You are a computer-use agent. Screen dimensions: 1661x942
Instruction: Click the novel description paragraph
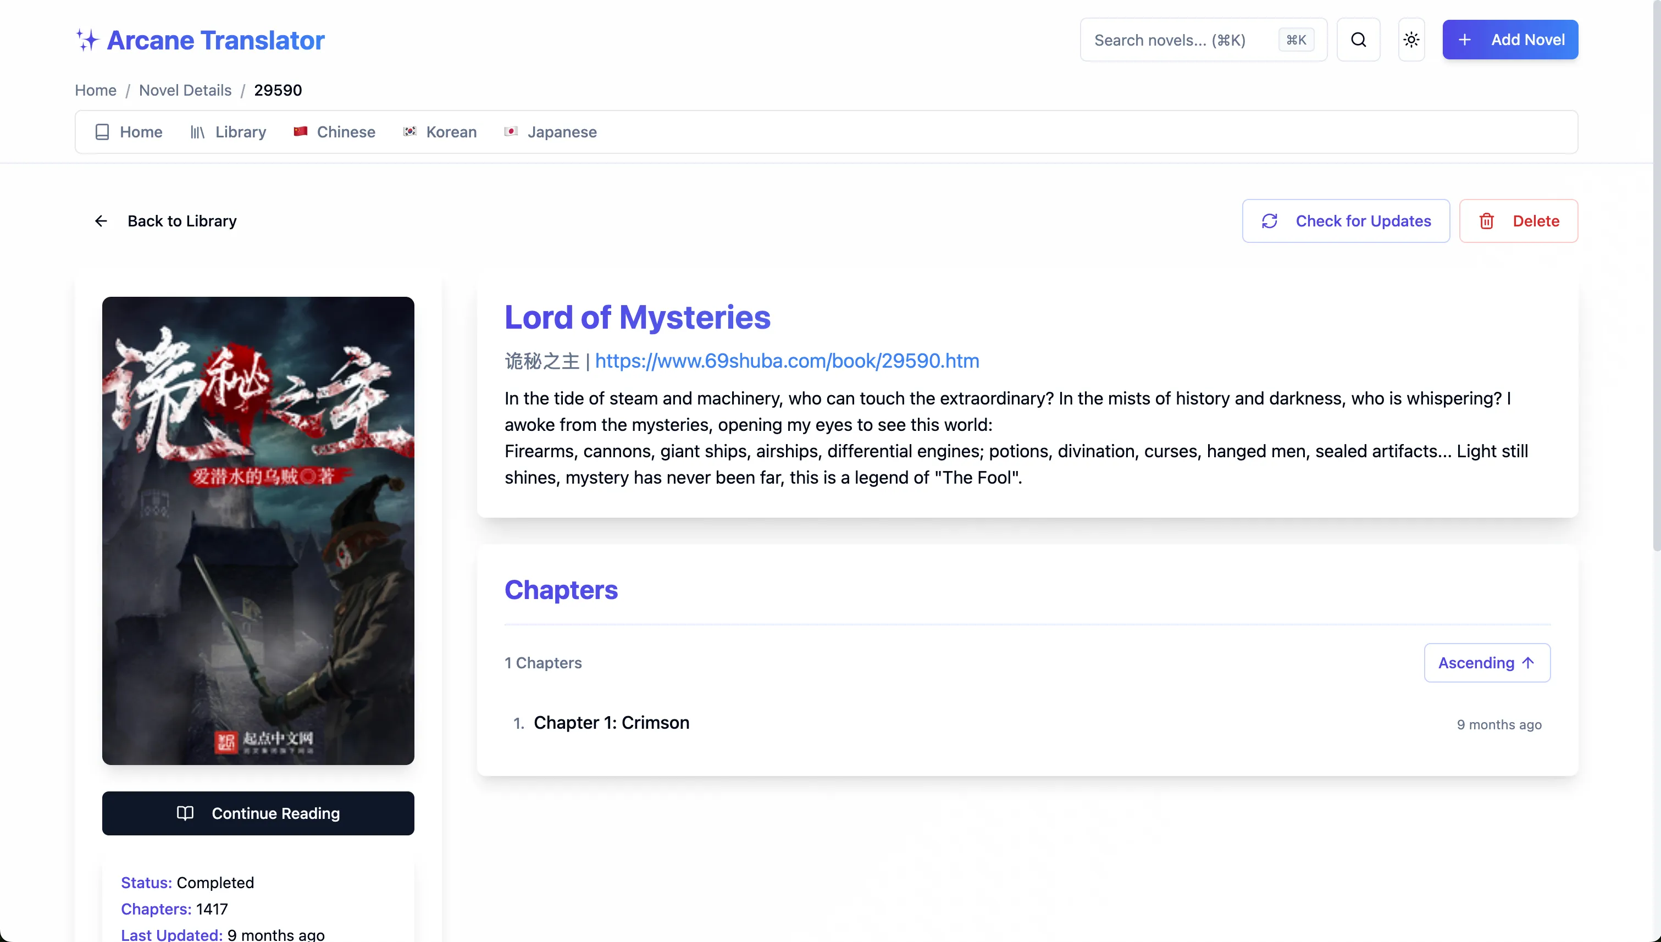(x=1016, y=438)
